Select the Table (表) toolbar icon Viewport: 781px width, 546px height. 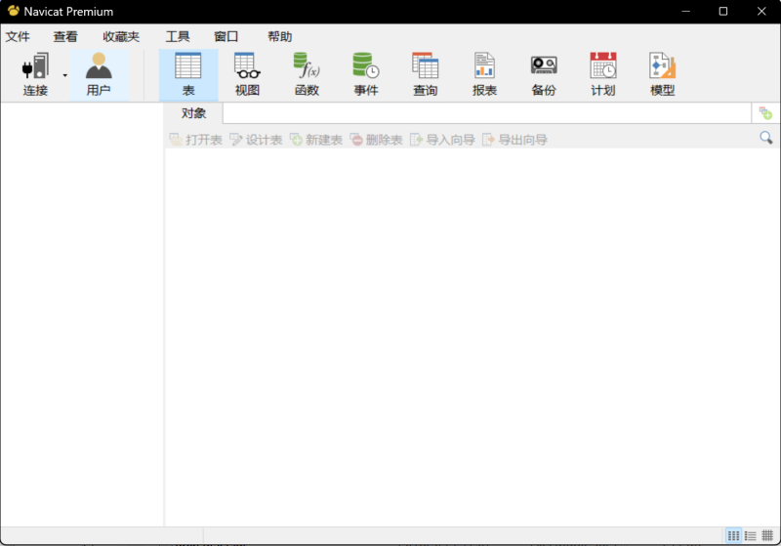tap(188, 75)
